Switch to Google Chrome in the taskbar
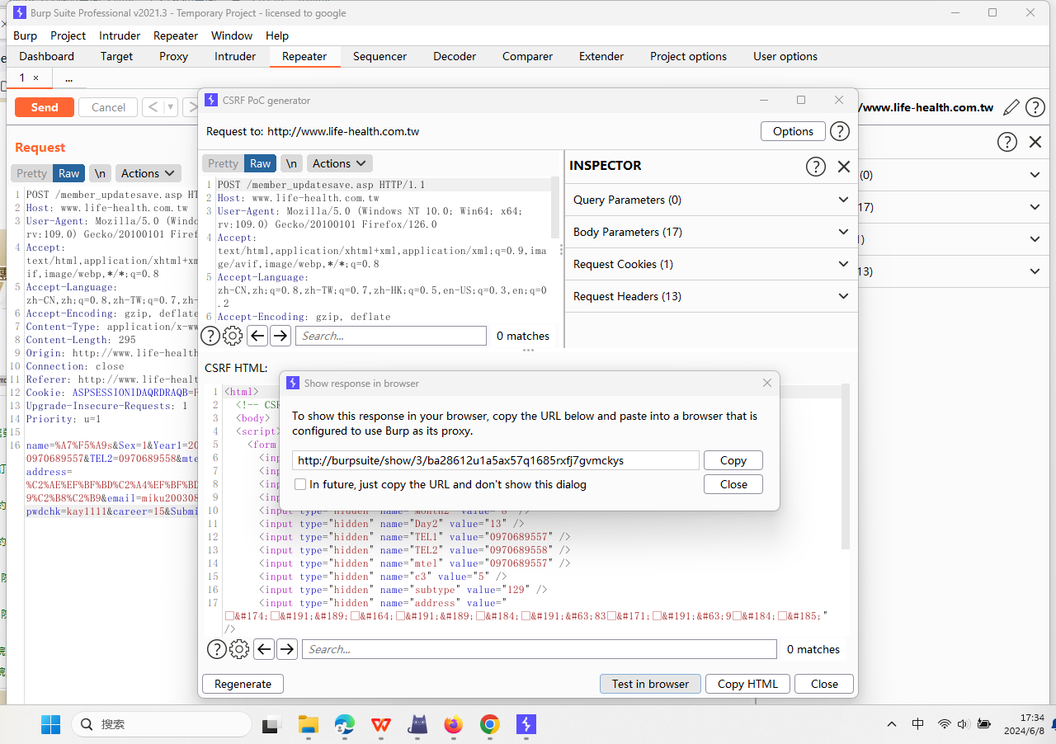This screenshot has width=1056, height=744. [x=490, y=724]
